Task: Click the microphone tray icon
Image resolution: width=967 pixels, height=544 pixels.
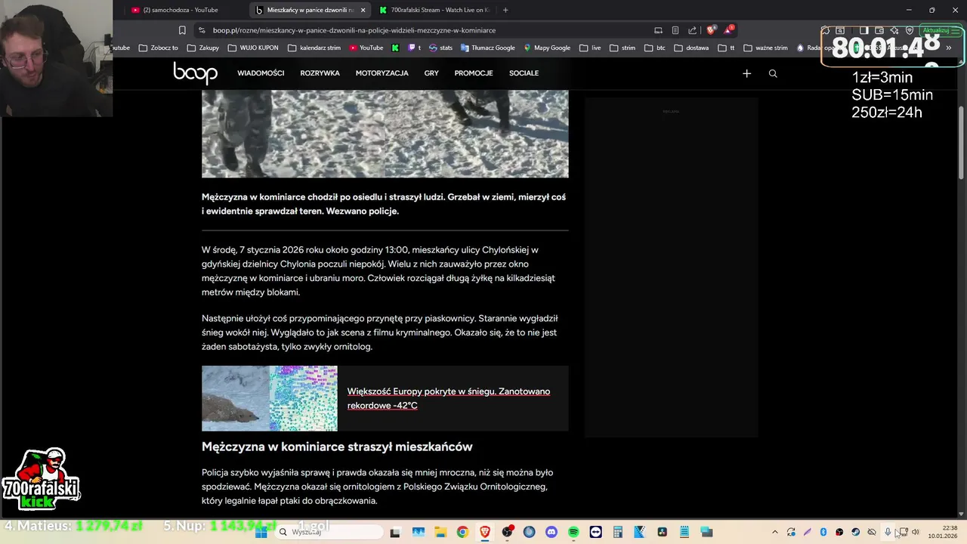Action: coord(888,532)
